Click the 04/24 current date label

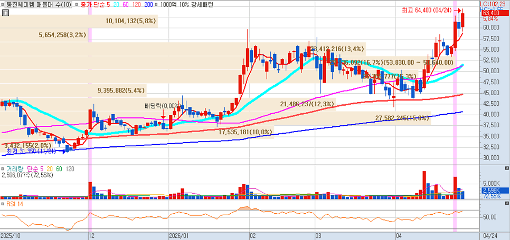489,236
